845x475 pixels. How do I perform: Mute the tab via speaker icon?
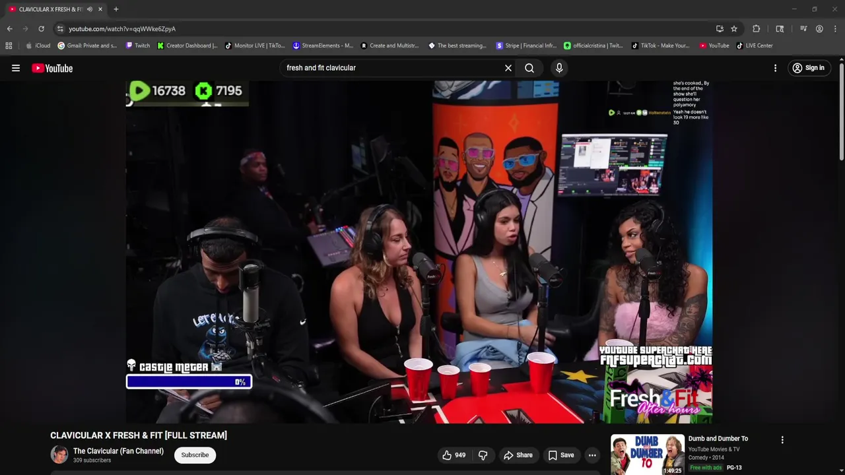point(89,9)
